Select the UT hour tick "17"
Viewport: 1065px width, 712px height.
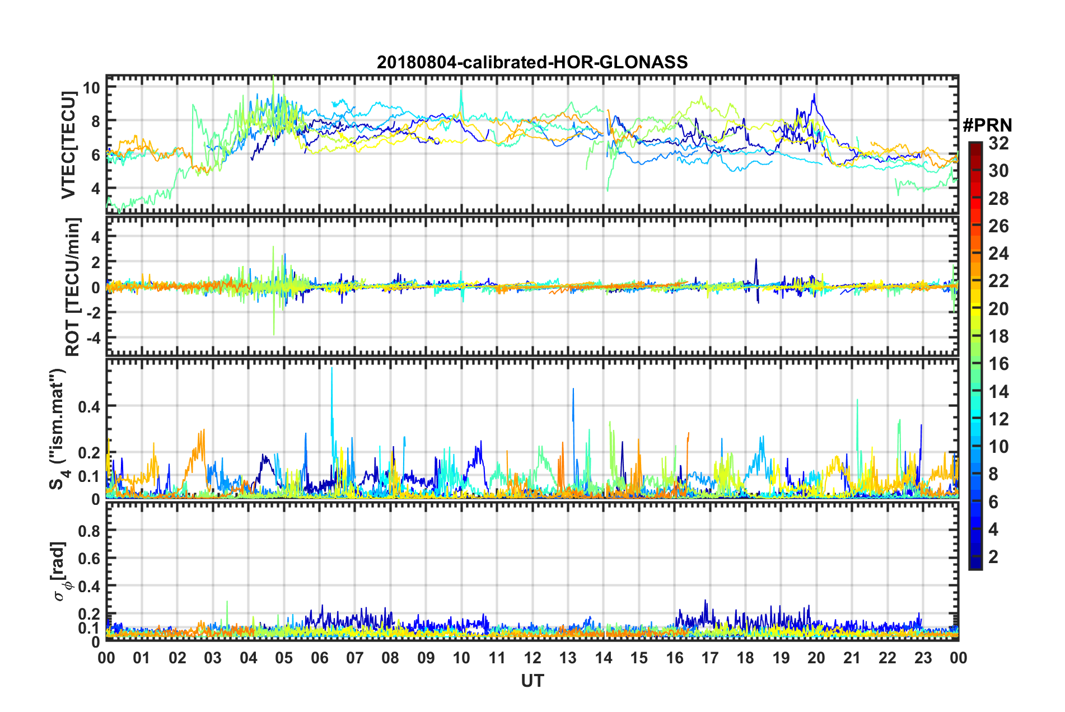[710, 658]
